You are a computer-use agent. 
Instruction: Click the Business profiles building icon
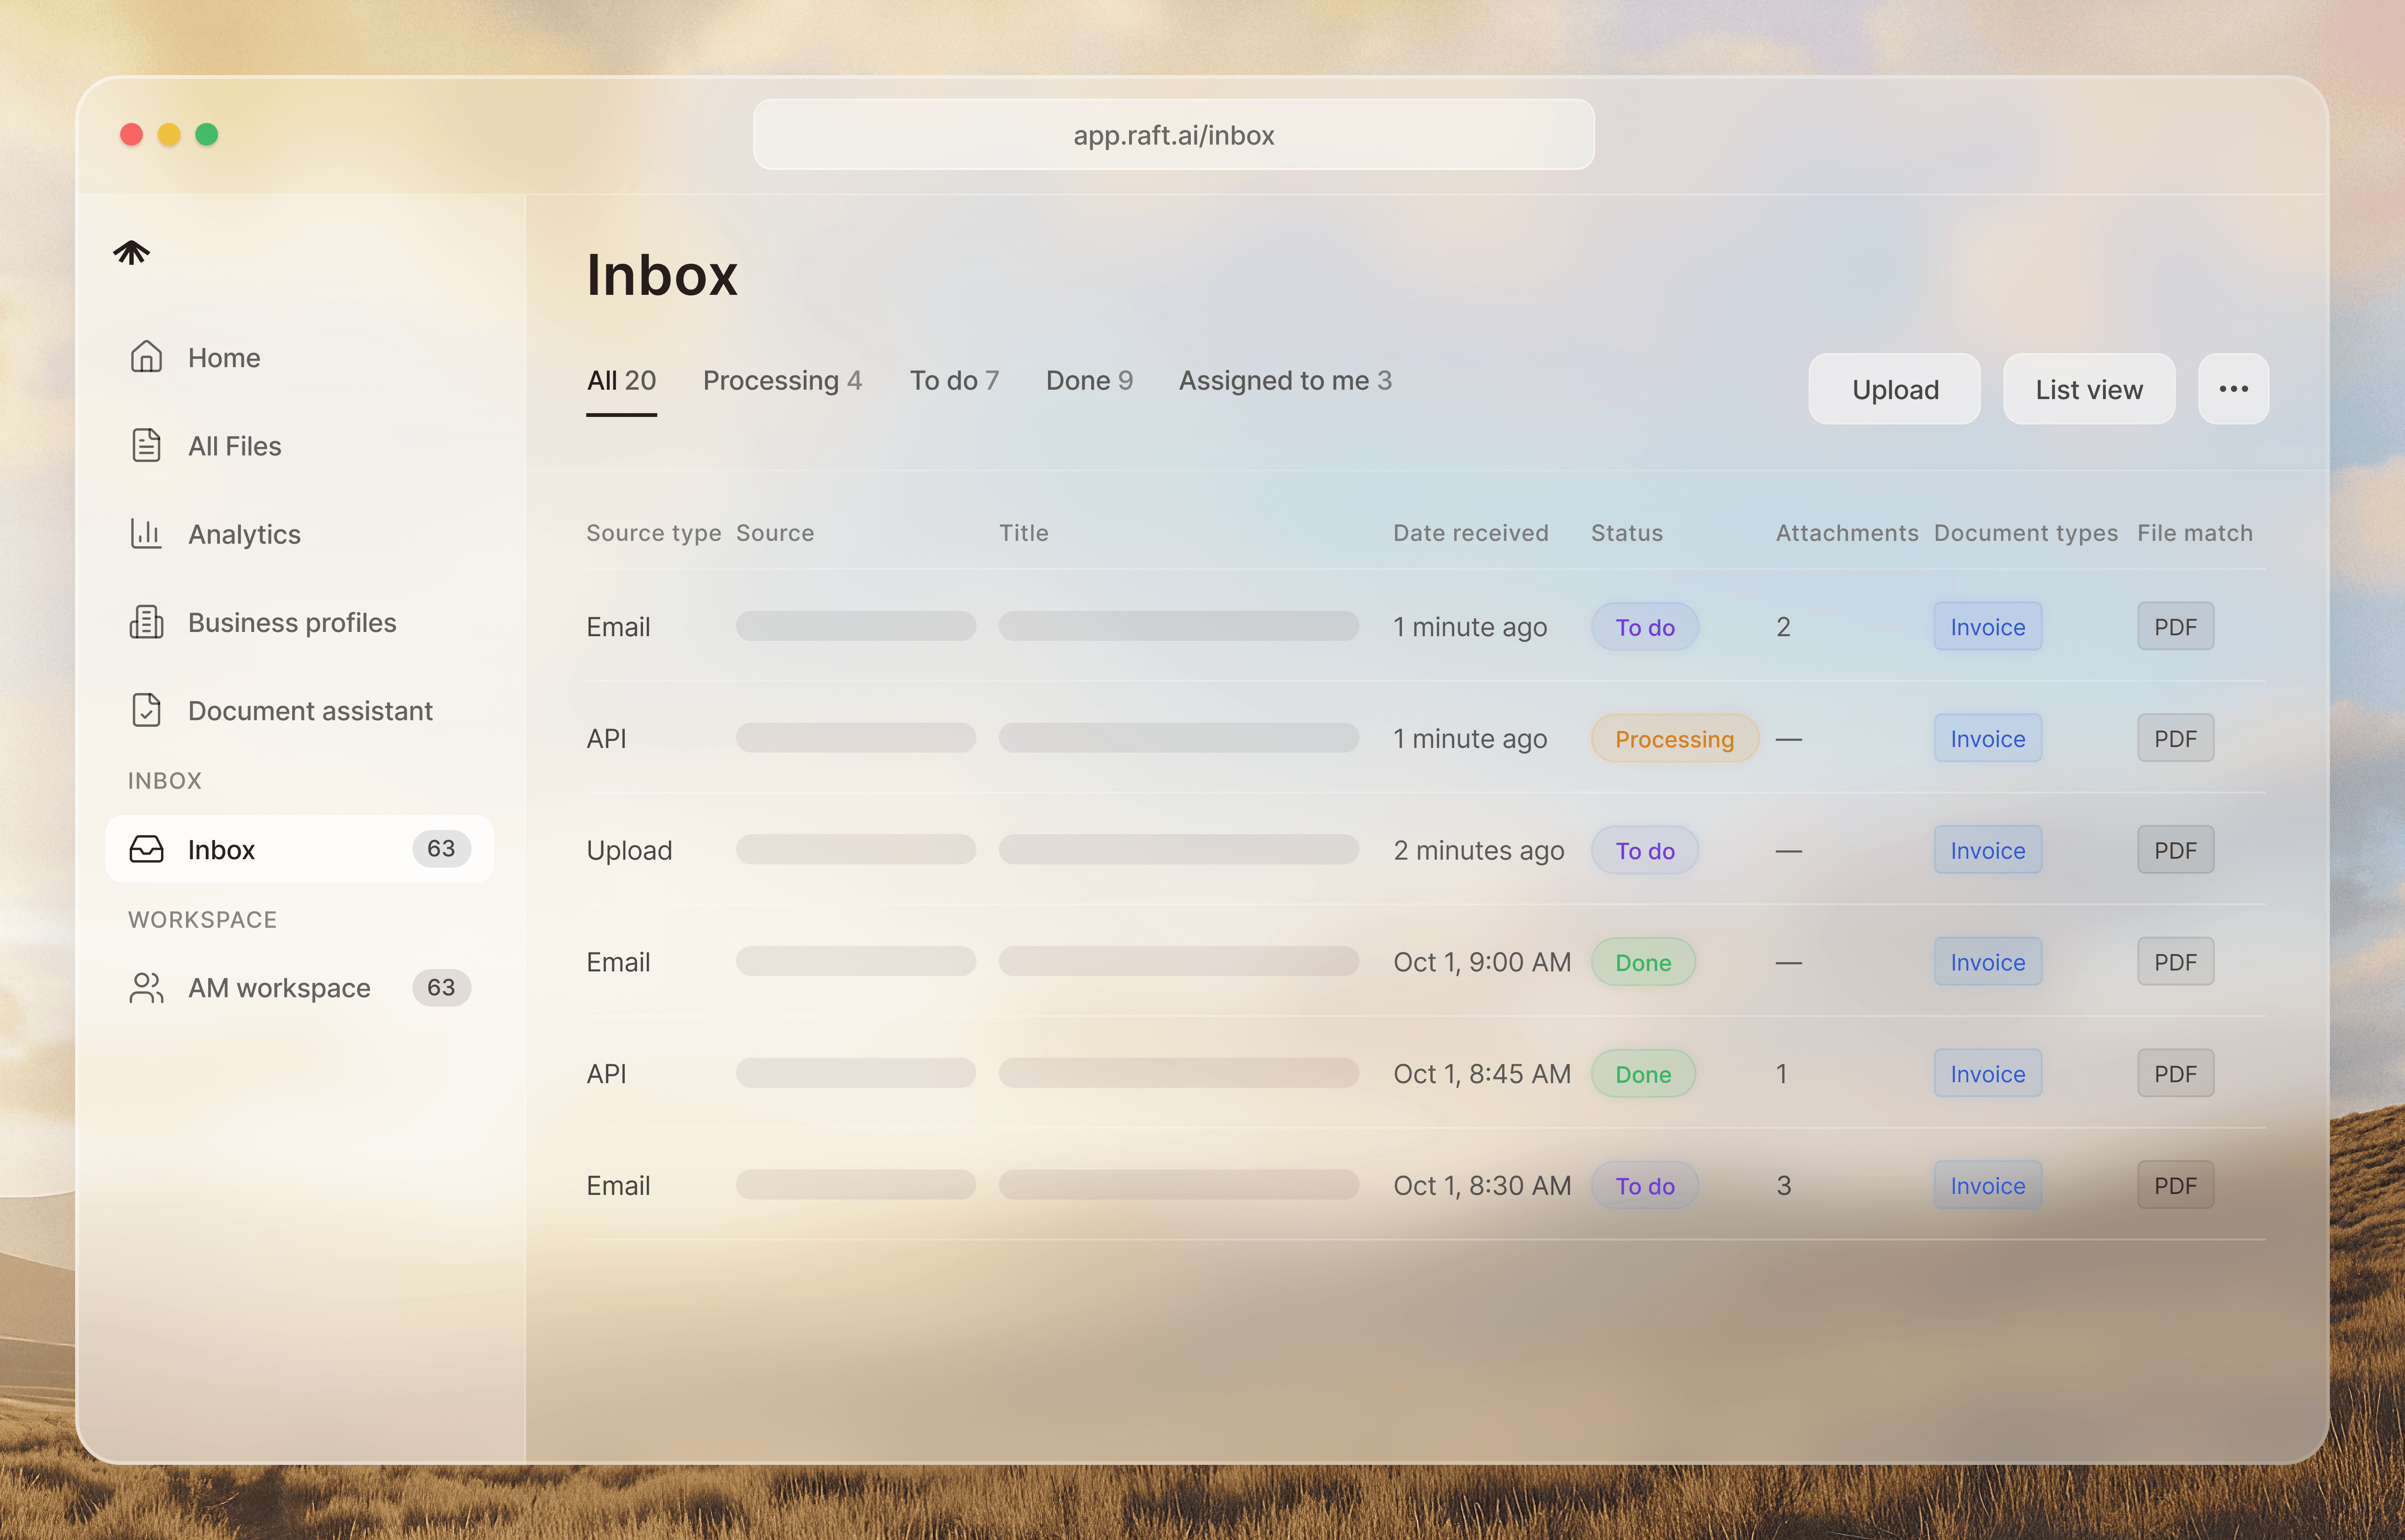tap(146, 622)
